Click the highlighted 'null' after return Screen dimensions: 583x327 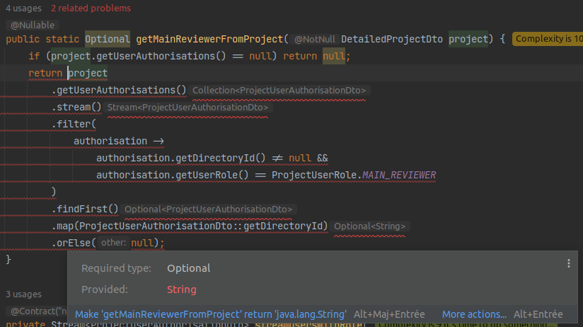(334, 56)
